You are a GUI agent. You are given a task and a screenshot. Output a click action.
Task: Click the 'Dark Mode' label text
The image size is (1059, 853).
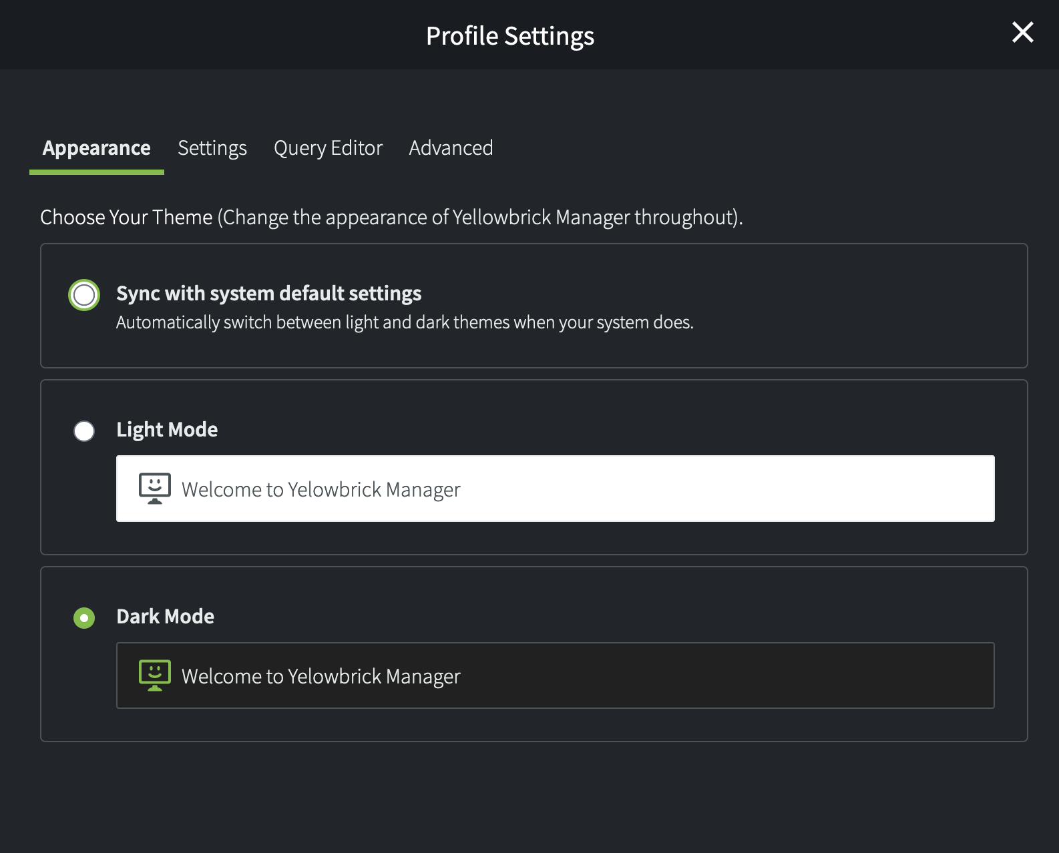[x=166, y=616]
